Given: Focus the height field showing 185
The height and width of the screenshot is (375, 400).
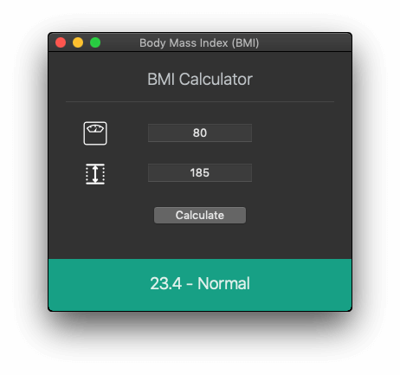Looking at the screenshot, I should [x=200, y=172].
